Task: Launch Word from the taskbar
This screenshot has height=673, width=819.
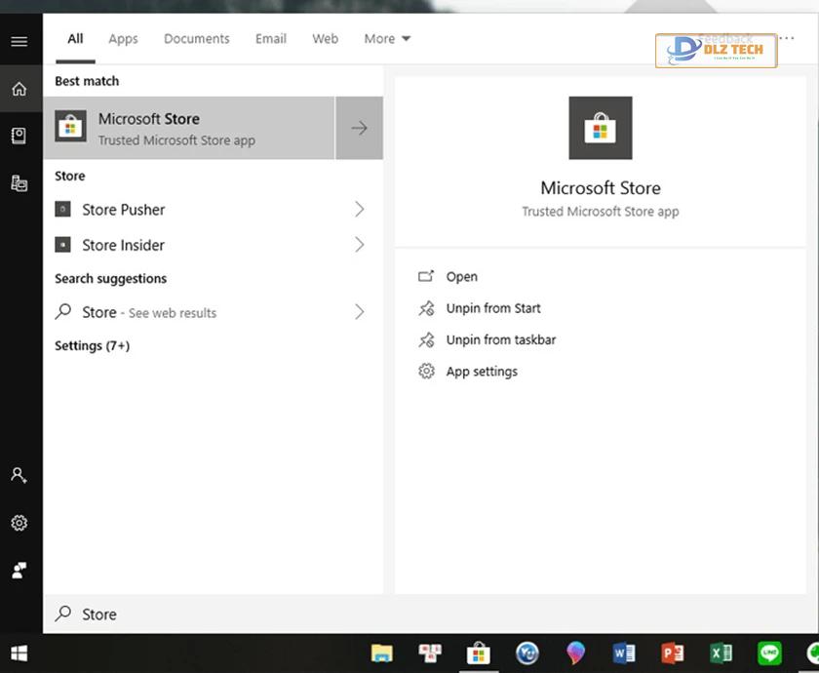Action: pos(624,653)
